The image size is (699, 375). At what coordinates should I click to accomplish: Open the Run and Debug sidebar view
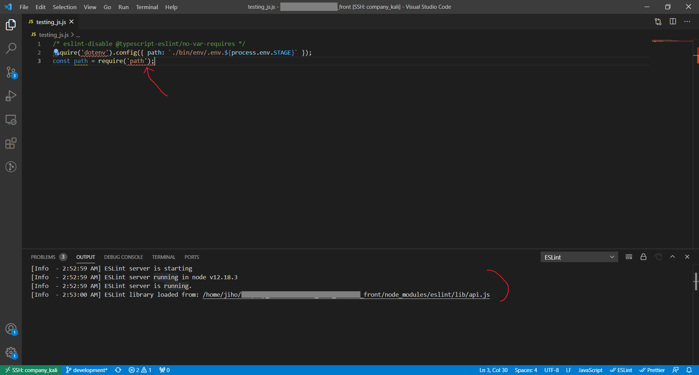click(x=11, y=96)
